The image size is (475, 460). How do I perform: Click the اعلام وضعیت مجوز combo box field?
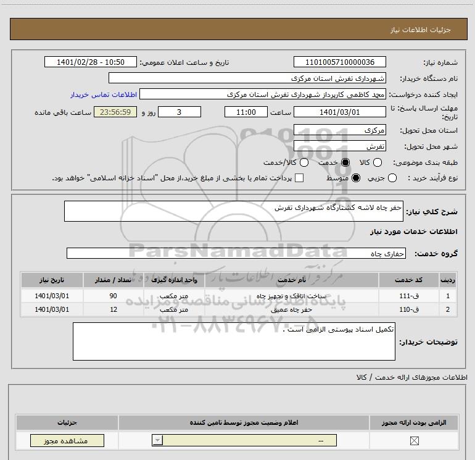click(x=244, y=440)
